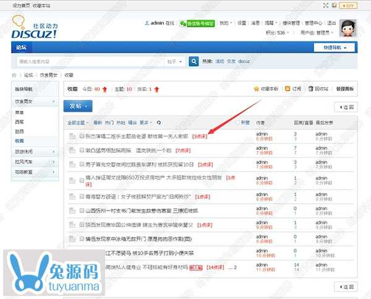Screen dimensions: 371x299
Task: Click the green 微信账号绑定 button
Action: 198,23
